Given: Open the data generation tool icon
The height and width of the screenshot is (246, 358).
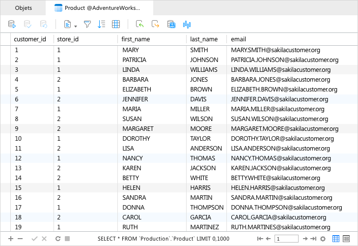Looking at the screenshot, I should point(171,24).
